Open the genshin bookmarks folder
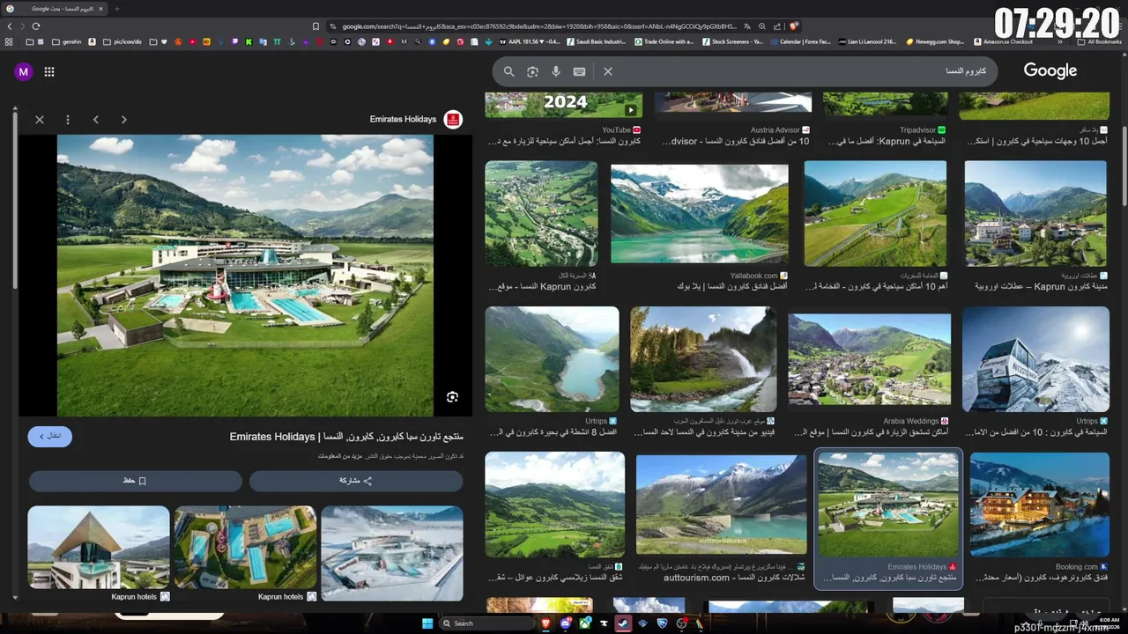 tap(67, 41)
